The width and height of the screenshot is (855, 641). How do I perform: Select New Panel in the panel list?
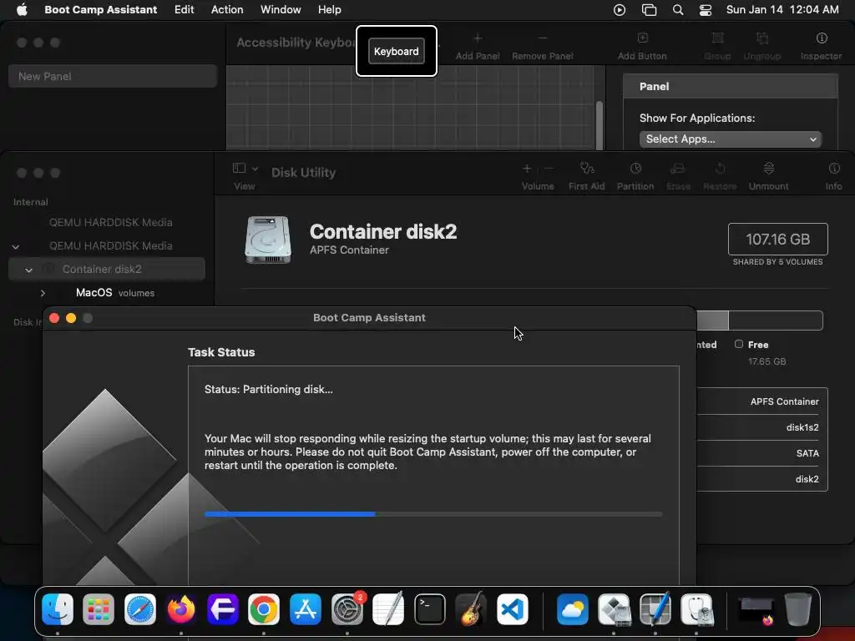[x=113, y=76]
